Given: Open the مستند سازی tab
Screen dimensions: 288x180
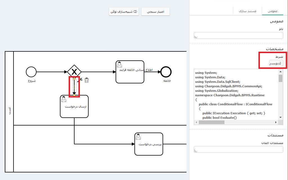Looking at the screenshot, I should click(247, 11).
